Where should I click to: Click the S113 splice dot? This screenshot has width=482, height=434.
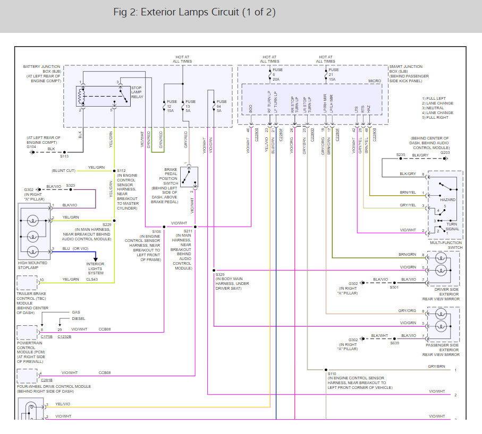(x=64, y=152)
